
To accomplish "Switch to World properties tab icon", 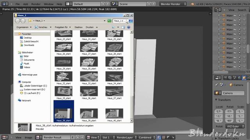I will pyautogui.click(x=239, y=78).
